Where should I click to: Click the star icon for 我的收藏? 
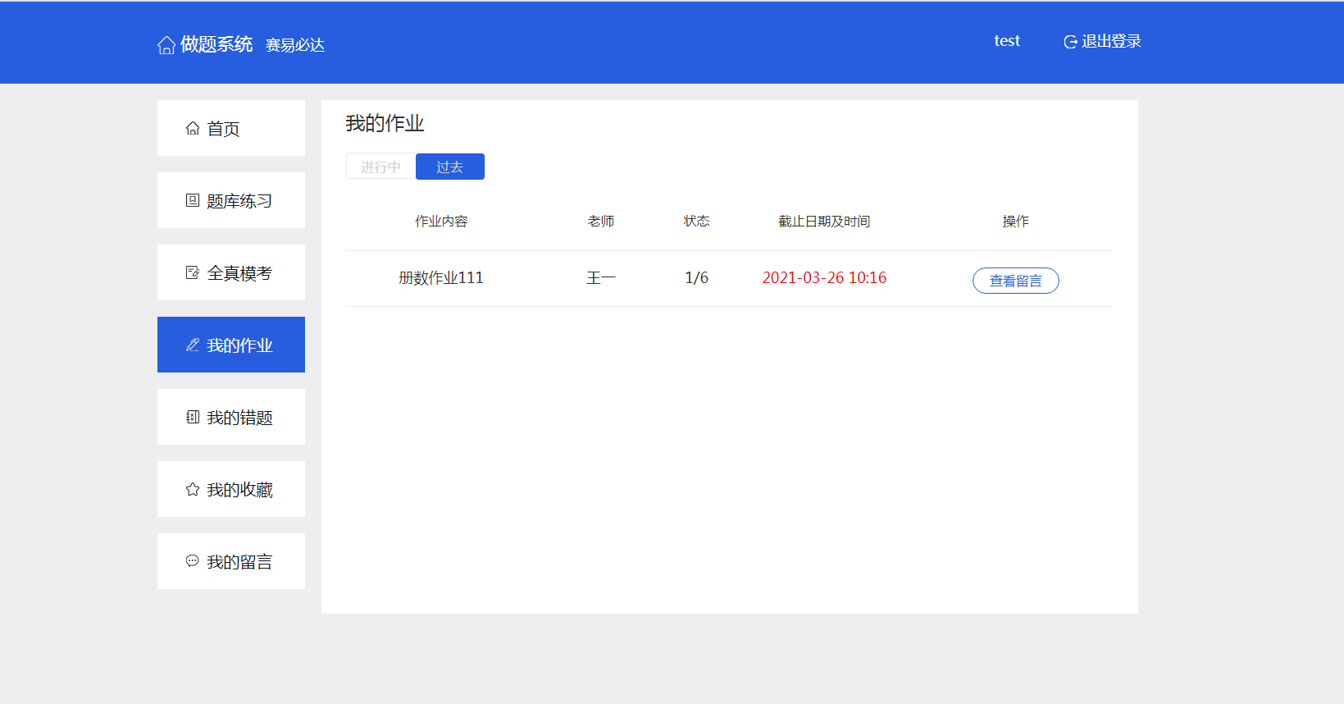coord(193,489)
